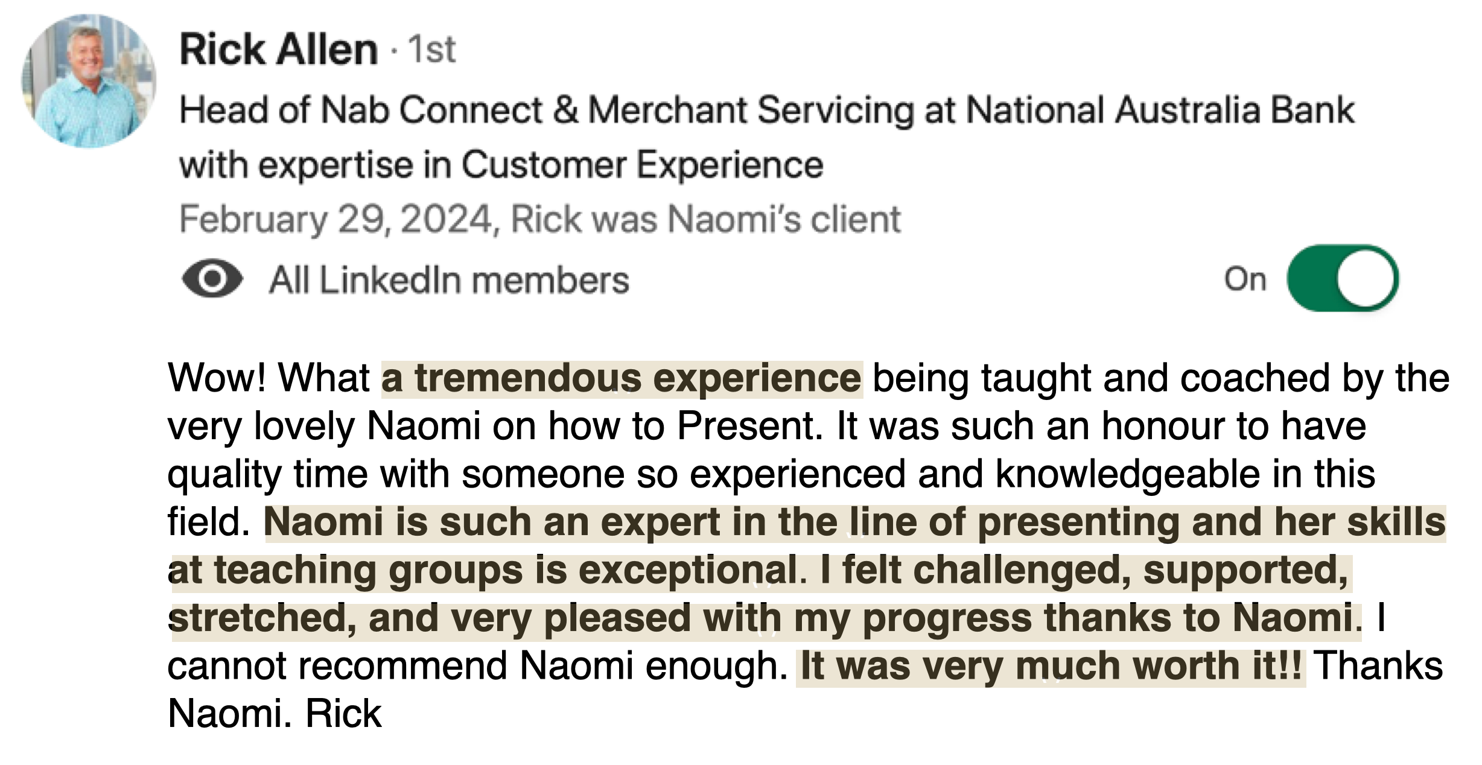This screenshot has height=765, width=1482.
Task: Click the On label beside the switch
Action: tap(1245, 279)
